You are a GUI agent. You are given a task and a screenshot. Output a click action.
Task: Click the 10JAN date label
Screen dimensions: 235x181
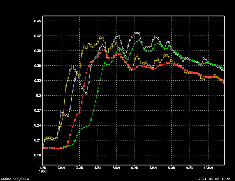tap(208, 168)
